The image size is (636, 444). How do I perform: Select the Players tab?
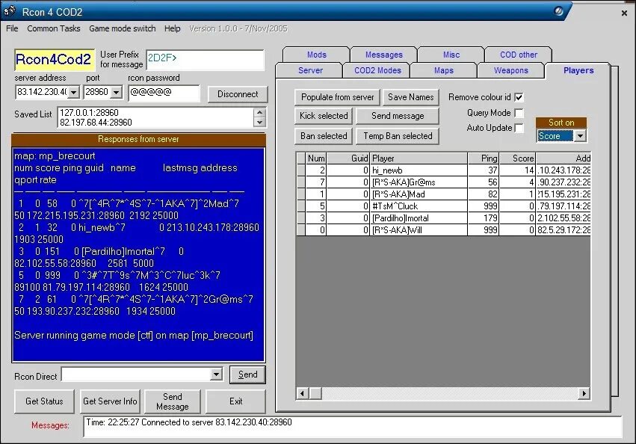(x=578, y=70)
